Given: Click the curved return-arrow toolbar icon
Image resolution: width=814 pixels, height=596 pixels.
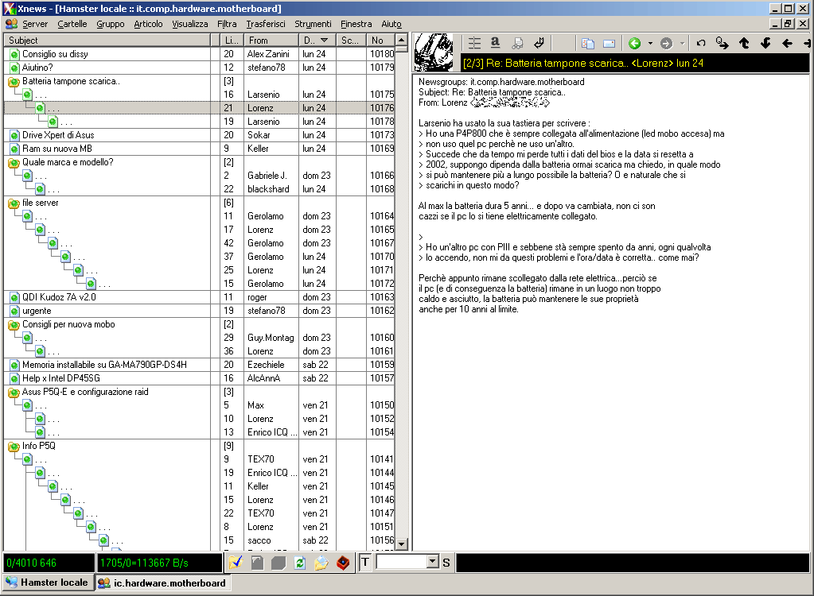Looking at the screenshot, I should pos(539,43).
